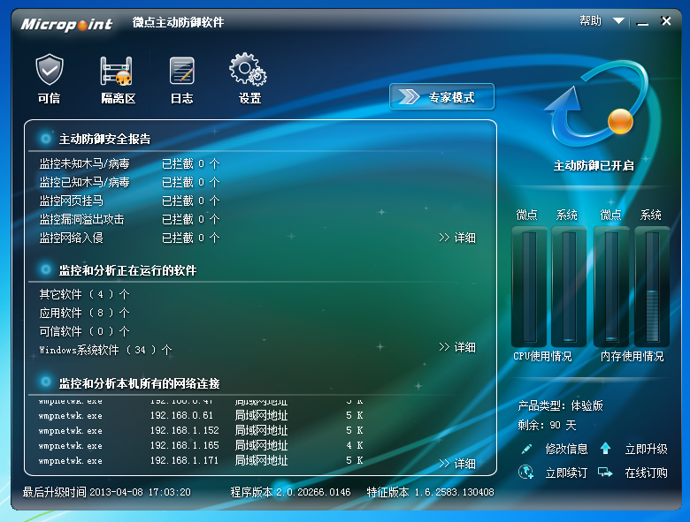Open the 设置 gears settings icon
The image size is (690, 522).
248,69
